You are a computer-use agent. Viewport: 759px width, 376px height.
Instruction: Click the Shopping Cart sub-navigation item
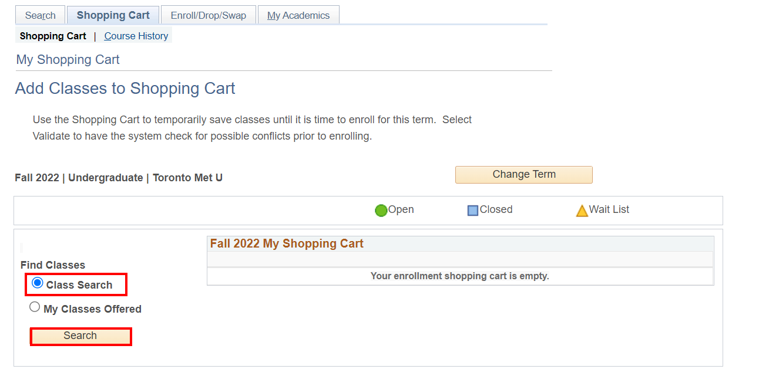point(53,36)
